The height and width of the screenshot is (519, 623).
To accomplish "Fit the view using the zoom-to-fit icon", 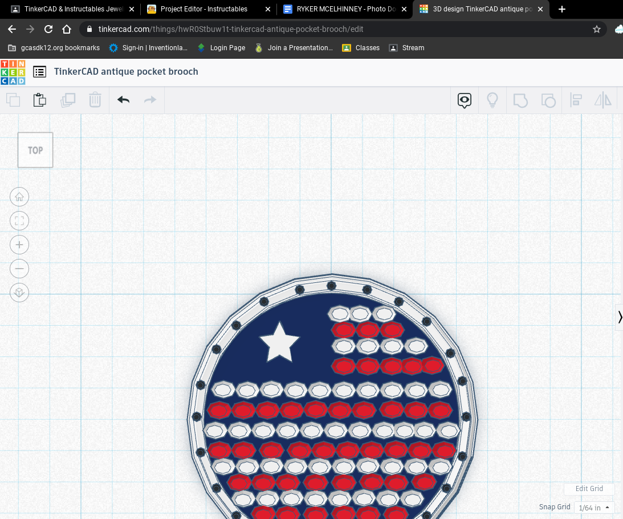I will (19, 221).
